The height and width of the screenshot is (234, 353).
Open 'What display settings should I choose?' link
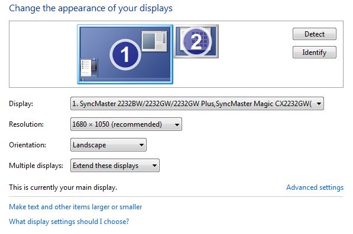(x=69, y=222)
